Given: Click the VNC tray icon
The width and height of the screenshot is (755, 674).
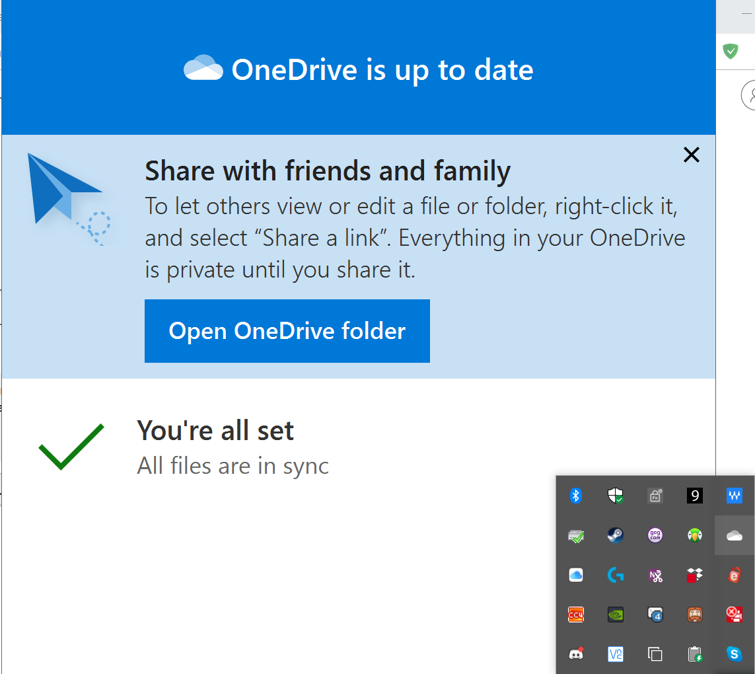Looking at the screenshot, I should point(616,654).
